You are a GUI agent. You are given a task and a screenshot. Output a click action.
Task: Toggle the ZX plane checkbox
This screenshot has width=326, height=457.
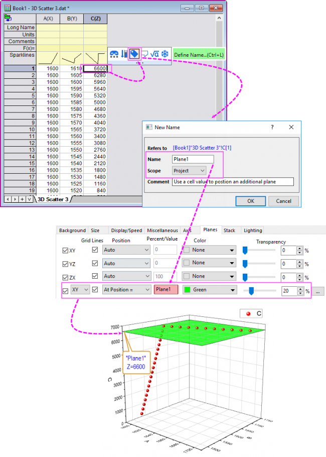(66, 277)
